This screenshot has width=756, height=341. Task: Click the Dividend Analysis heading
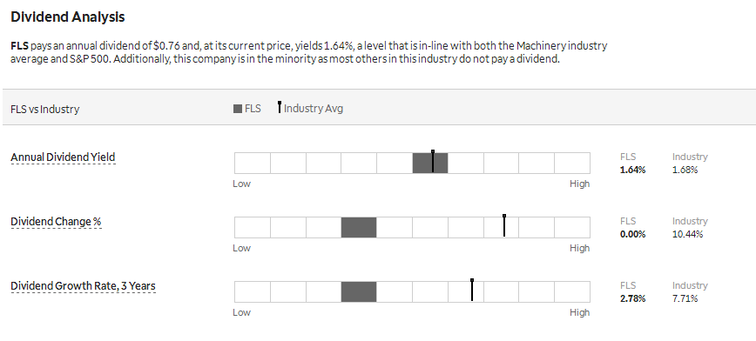click(68, 17)
